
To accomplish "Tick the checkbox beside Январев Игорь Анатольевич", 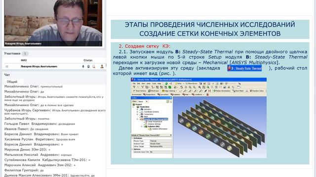I will click(7, 66).
